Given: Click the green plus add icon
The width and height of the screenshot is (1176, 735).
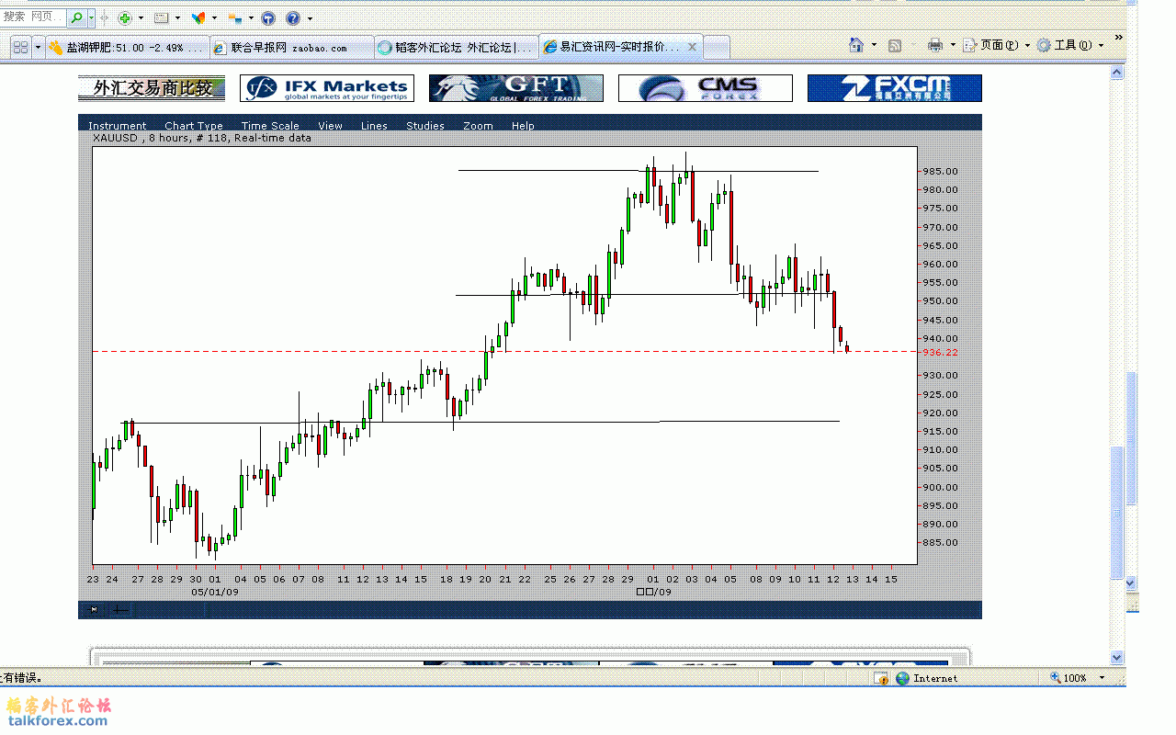Looking at the screenshot, I should [x=125, y=17].
